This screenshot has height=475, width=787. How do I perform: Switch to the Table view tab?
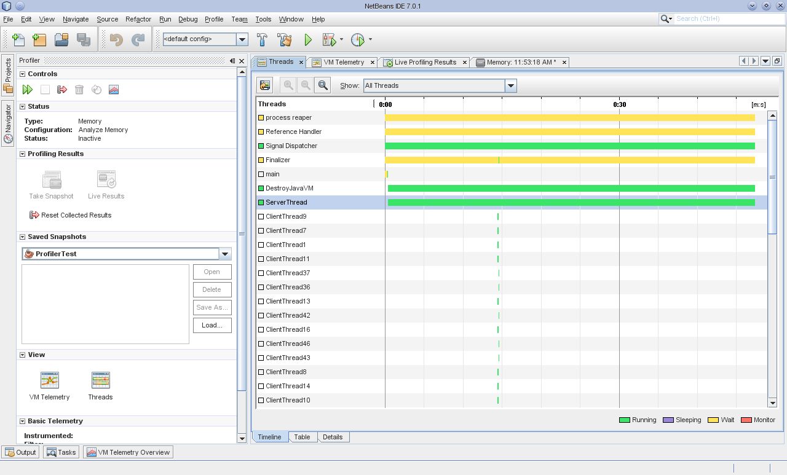pyautogui.click(x=302, y=437)
